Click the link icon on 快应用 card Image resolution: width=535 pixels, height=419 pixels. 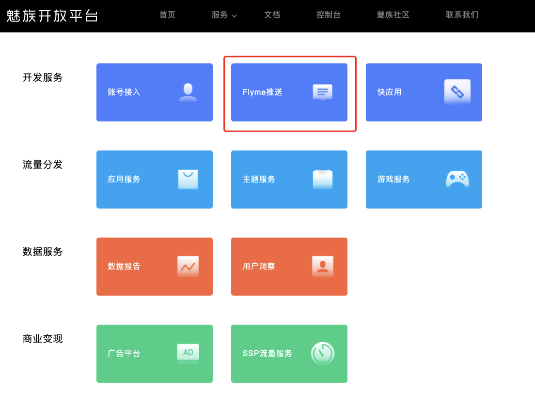tap(457, 92)
